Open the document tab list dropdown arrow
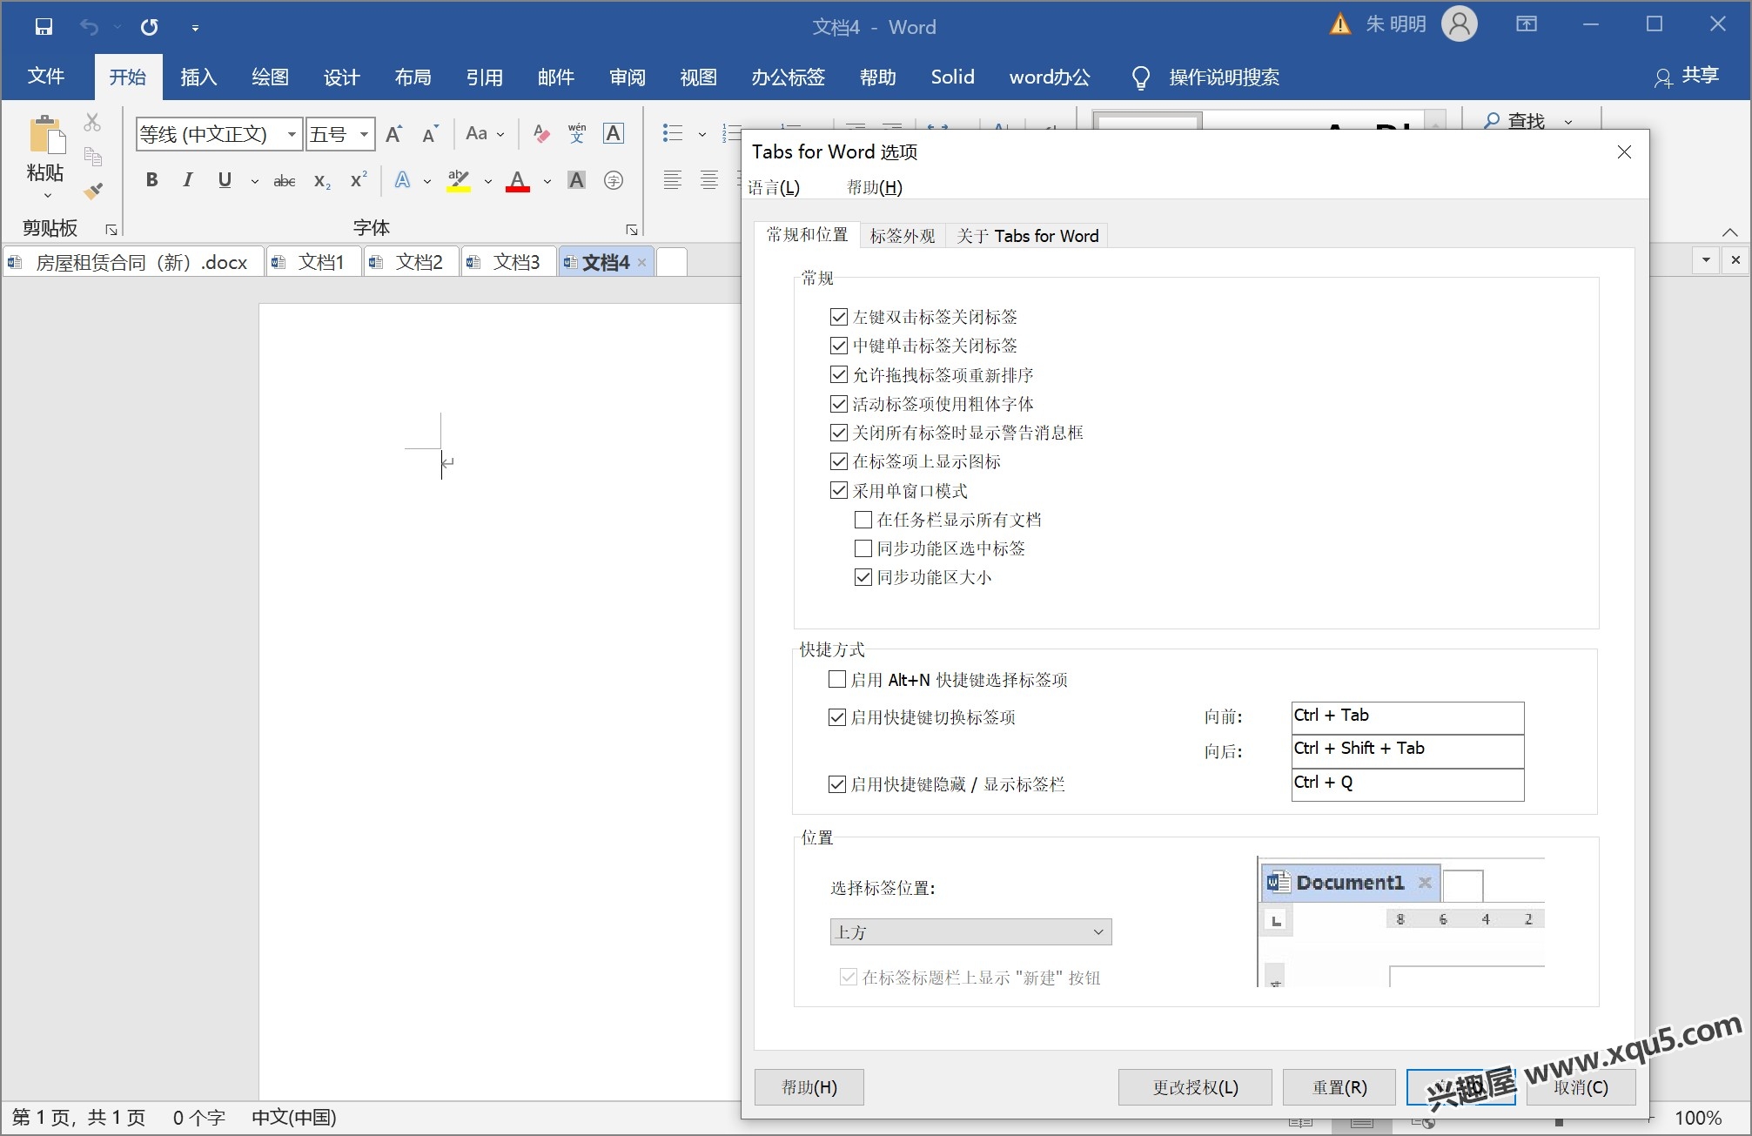 coord(1706,260)
